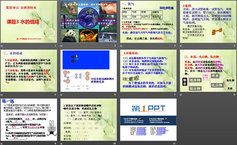The image size is (237, 145).
Task: Select slide 6 with blue animation box
Action: pyautogui.click(x=89, y=71)
